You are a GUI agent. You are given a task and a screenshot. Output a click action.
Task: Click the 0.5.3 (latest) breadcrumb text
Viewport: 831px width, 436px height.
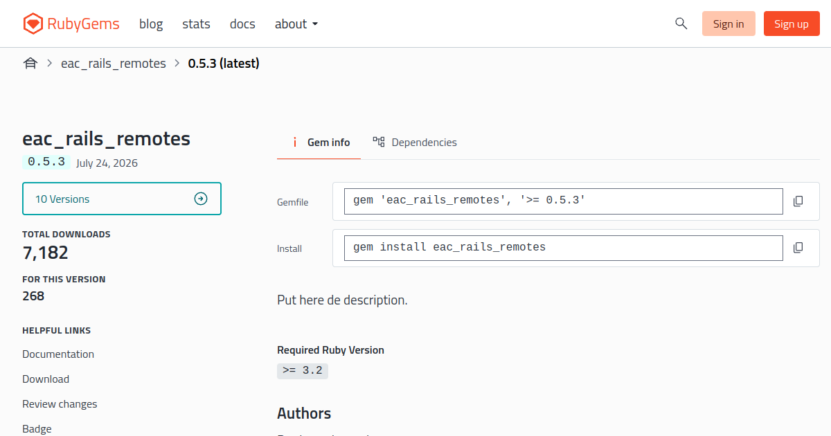click(x=224, y=64)
